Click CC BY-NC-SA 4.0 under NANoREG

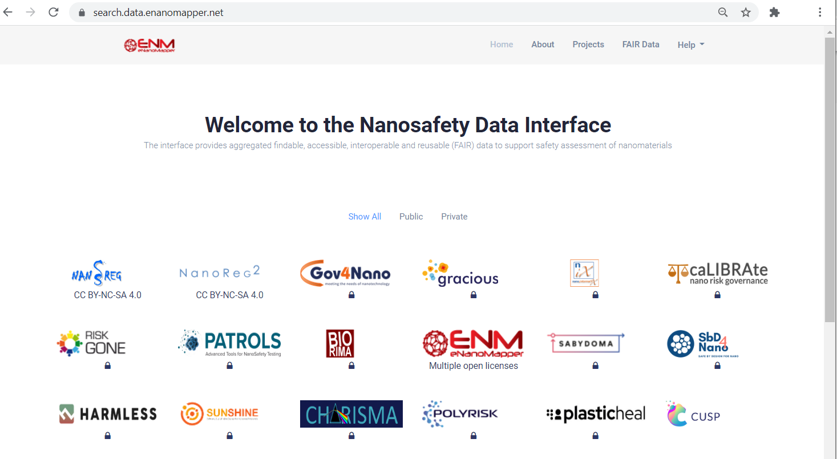point(108,295)
